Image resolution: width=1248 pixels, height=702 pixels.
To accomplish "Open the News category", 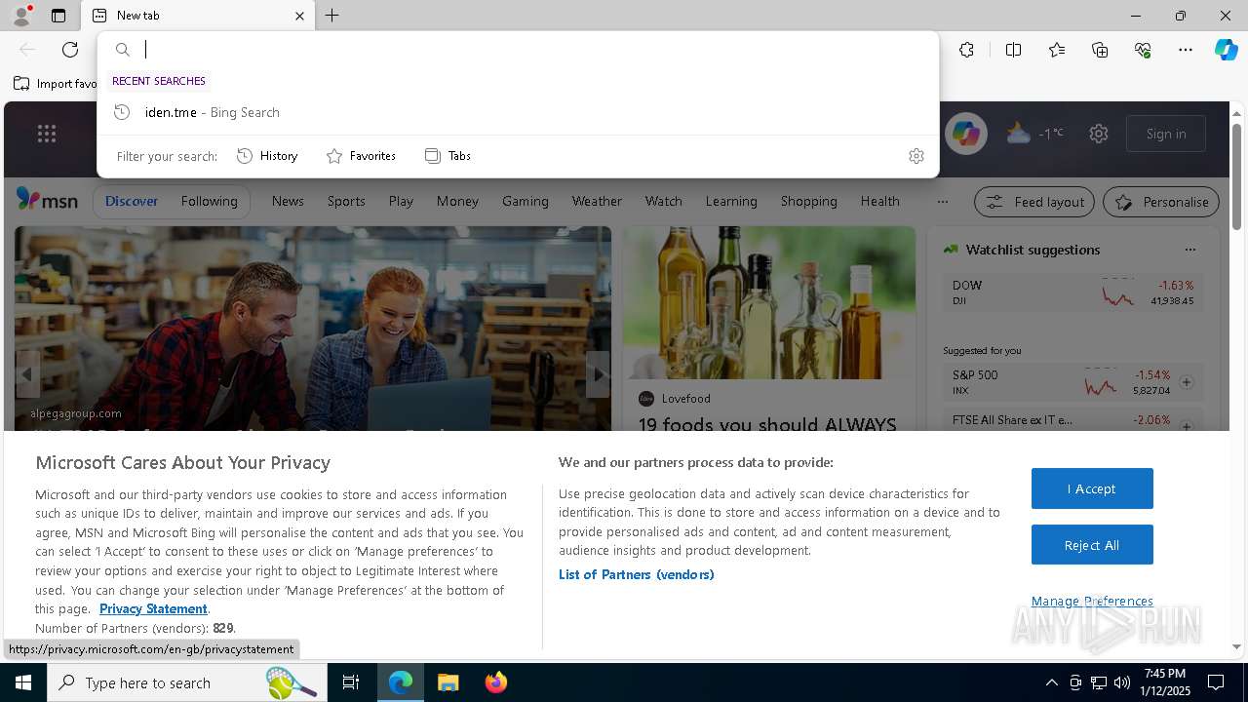I will click(x=288, y=201).
